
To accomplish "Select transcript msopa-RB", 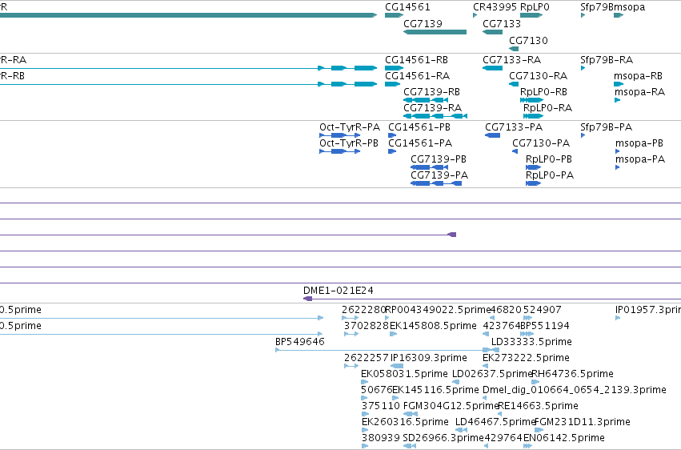I will (638, 76).
